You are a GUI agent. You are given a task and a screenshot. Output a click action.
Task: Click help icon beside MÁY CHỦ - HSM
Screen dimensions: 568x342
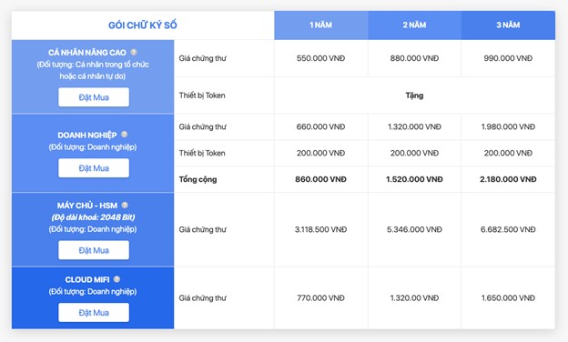125,206
